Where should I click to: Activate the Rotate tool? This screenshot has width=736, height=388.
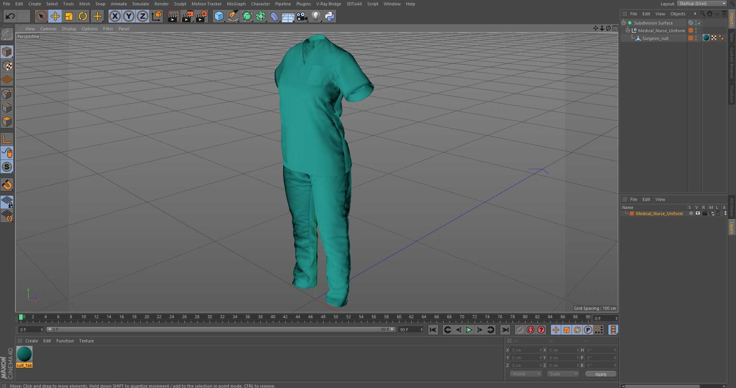click(83, 16)
